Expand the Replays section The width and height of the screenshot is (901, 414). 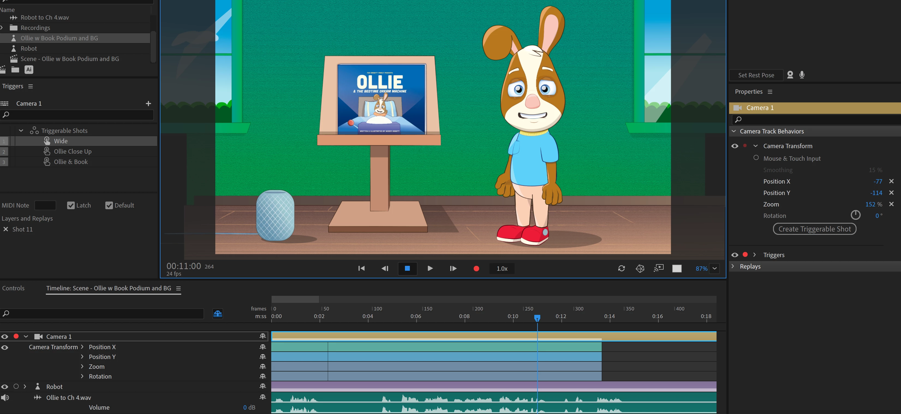[x=733, y=266]
